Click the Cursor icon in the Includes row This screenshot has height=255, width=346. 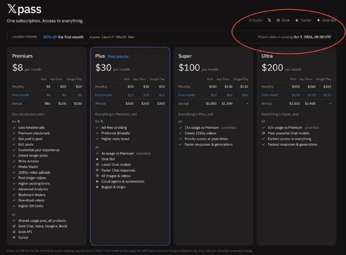[297, 20]
